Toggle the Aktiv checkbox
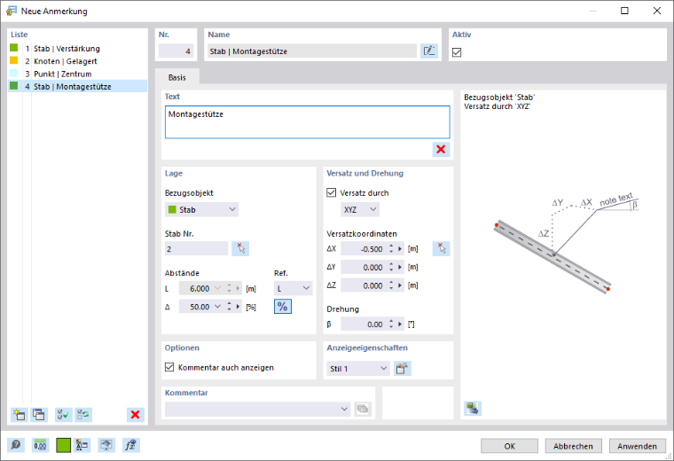 point(457,52)
